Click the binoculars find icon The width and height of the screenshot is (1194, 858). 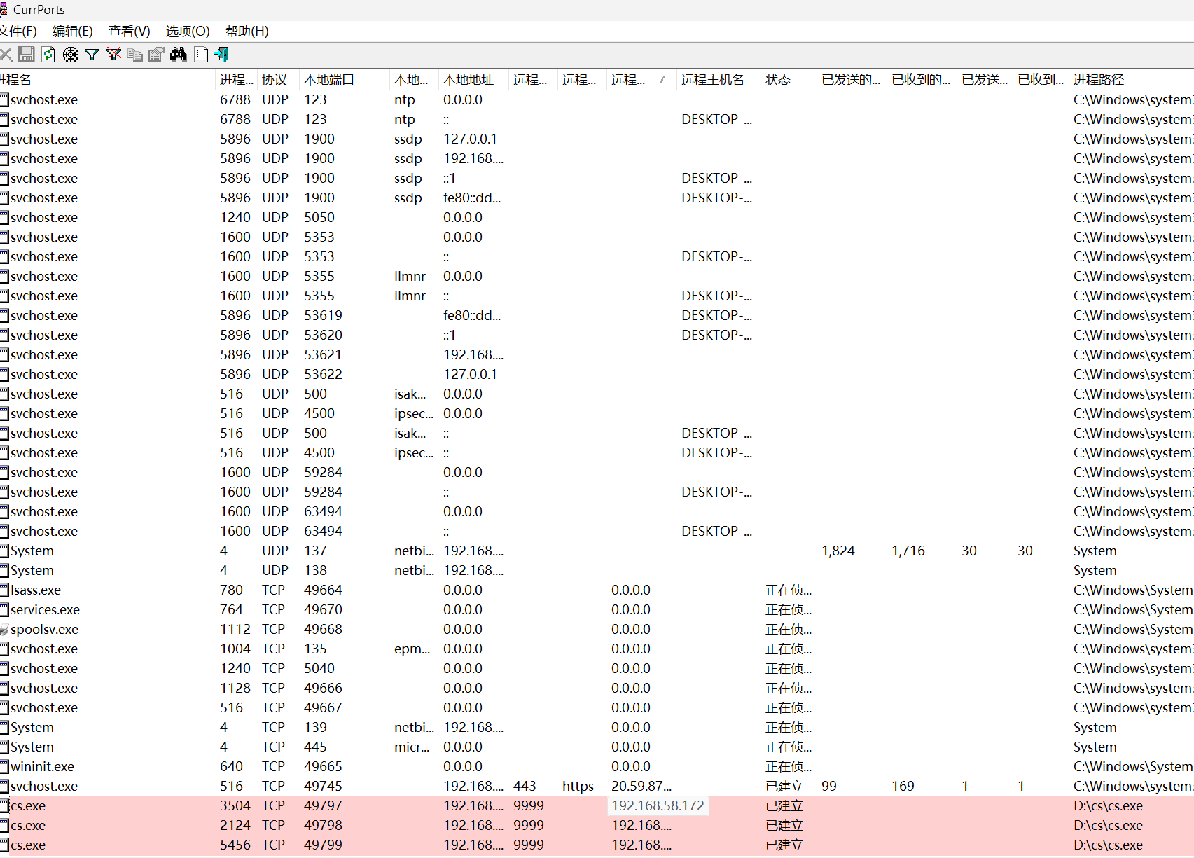179,54
